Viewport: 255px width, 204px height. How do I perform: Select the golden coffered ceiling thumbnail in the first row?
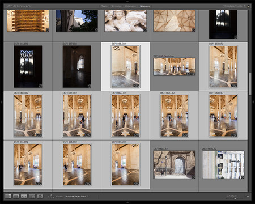(x=28, y=20)
